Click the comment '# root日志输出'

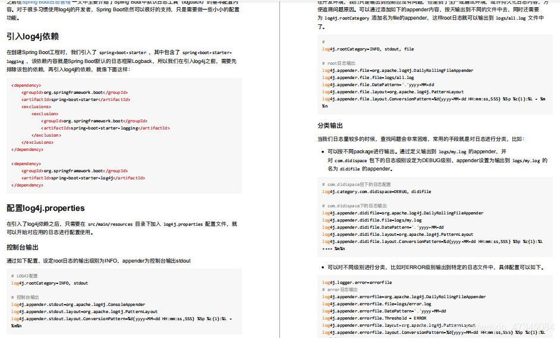[339, 64]
